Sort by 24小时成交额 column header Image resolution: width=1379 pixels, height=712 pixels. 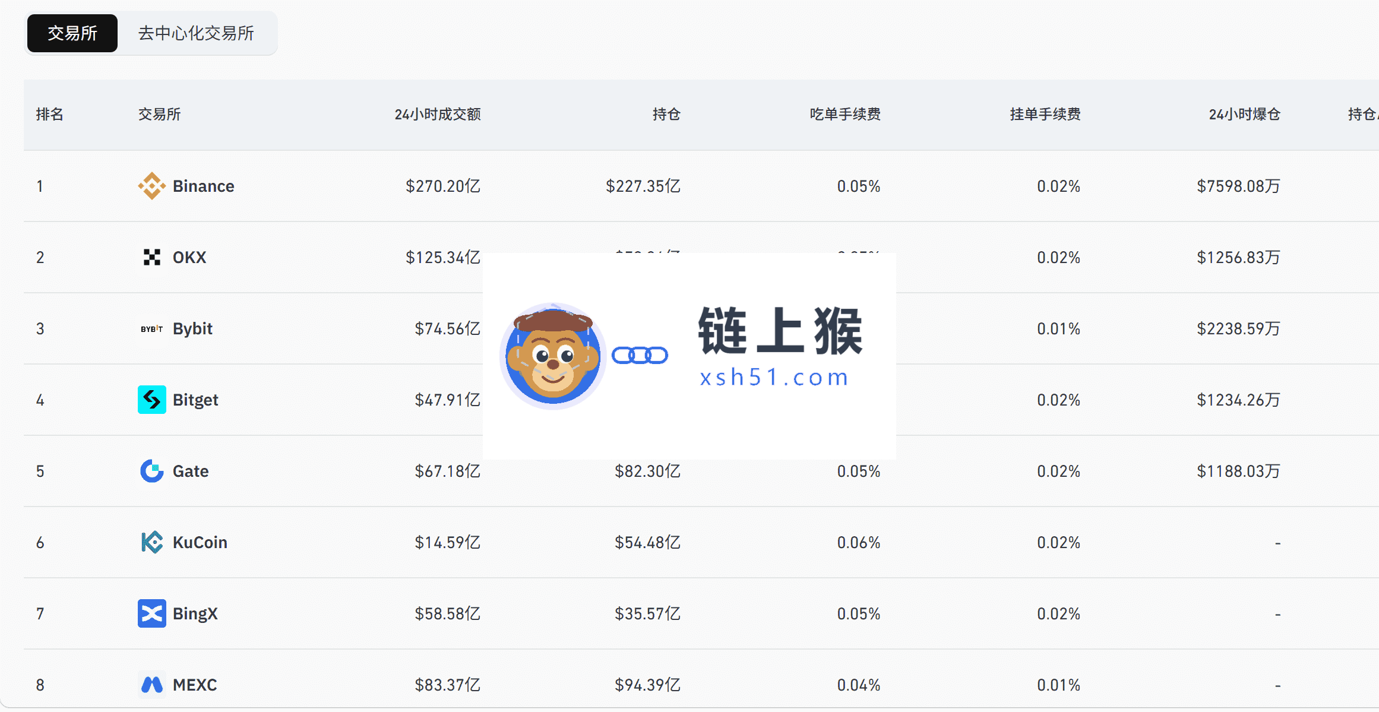click(438, 114)
